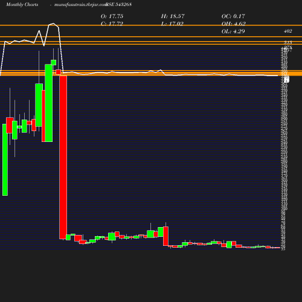Click the tallest red candlestick
Image resolution: width=302 pixels, height=302 pixels.
tap(63, 158)
